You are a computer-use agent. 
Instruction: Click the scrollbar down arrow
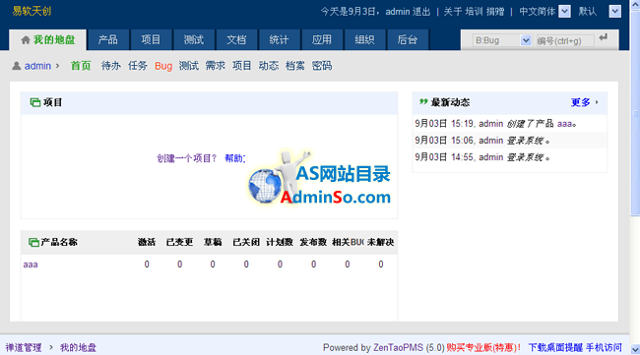click(635, 350)
